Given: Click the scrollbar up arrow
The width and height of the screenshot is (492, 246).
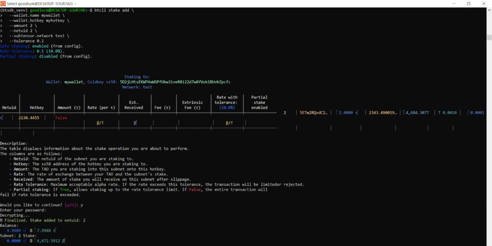Looking at the screenshot, I should click(x=489, y=10).
